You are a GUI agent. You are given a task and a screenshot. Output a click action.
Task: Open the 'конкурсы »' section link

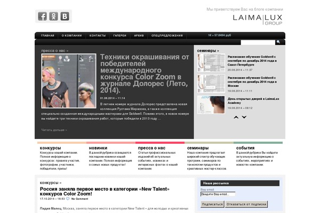click(x=51, y=183)
